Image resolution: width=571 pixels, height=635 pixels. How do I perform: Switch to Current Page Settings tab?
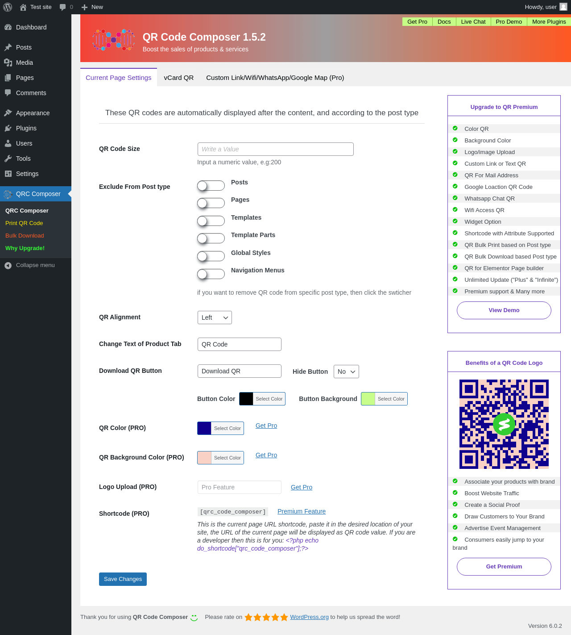pyautogui.click(x=119, y=78)
